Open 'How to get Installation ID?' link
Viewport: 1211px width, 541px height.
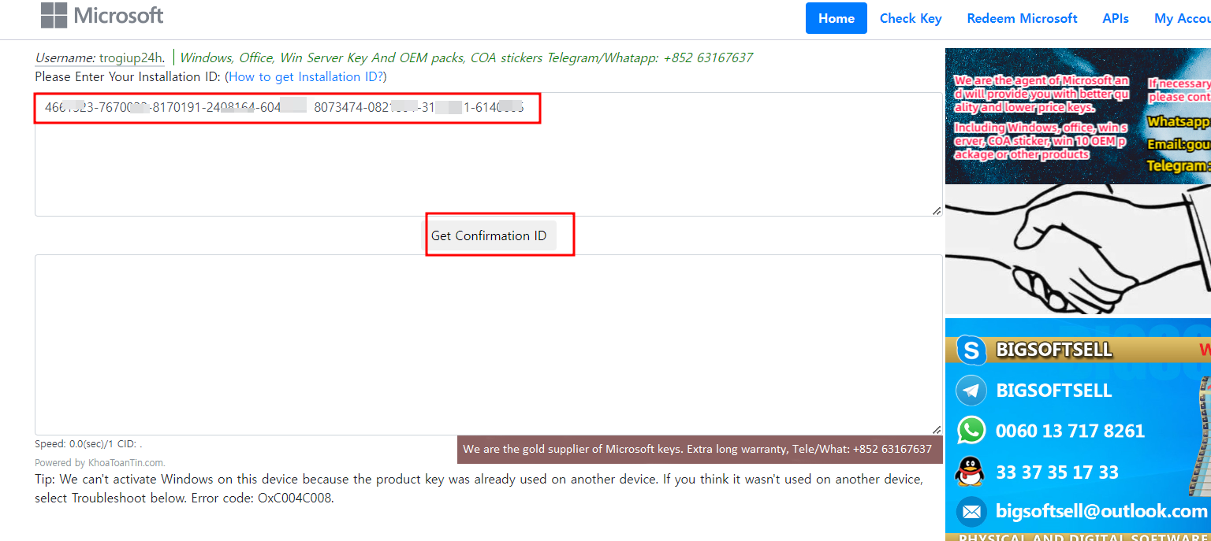(306, 77)
